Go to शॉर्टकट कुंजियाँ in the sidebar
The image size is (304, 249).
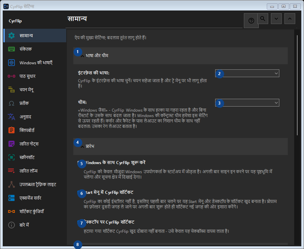(35, 211)
